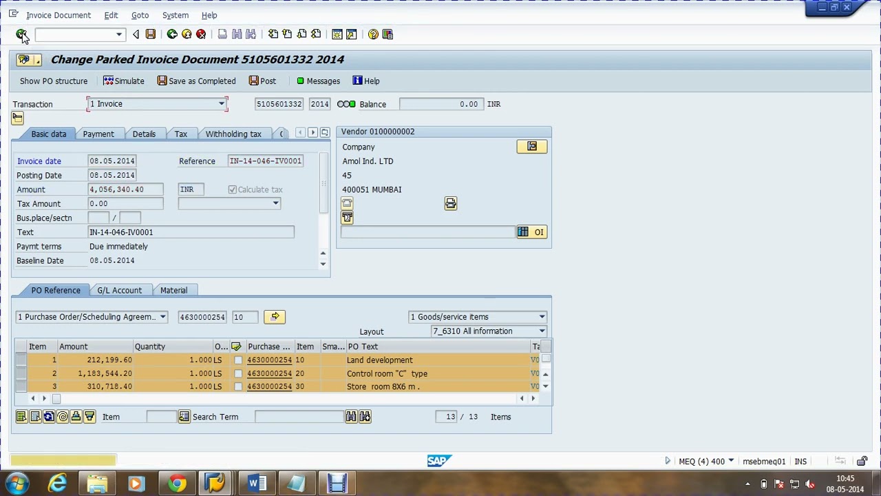Click purchase order 4630000254 link in row 1

tap(269, 360)
